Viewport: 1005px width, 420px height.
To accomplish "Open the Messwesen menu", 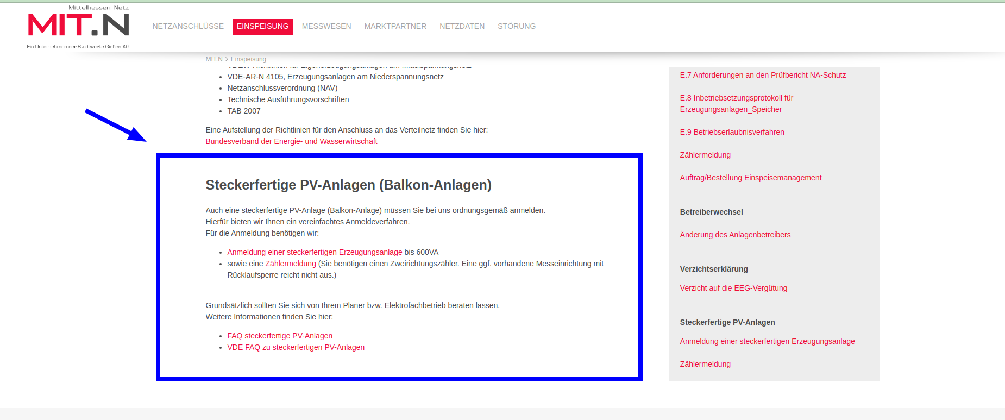I will [x=326, y=26].
